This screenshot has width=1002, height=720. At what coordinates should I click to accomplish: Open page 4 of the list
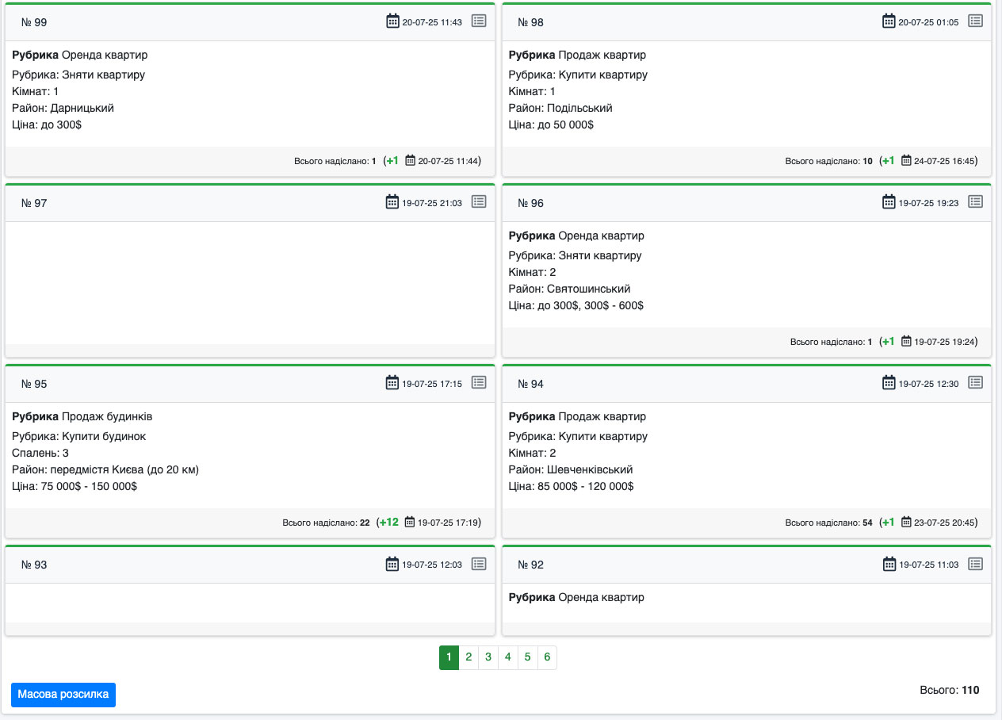[x=508, y=657]
